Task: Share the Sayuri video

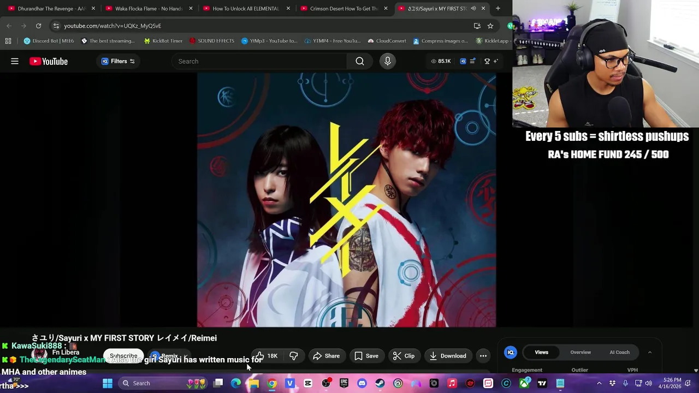Action: tap(327, 356)
